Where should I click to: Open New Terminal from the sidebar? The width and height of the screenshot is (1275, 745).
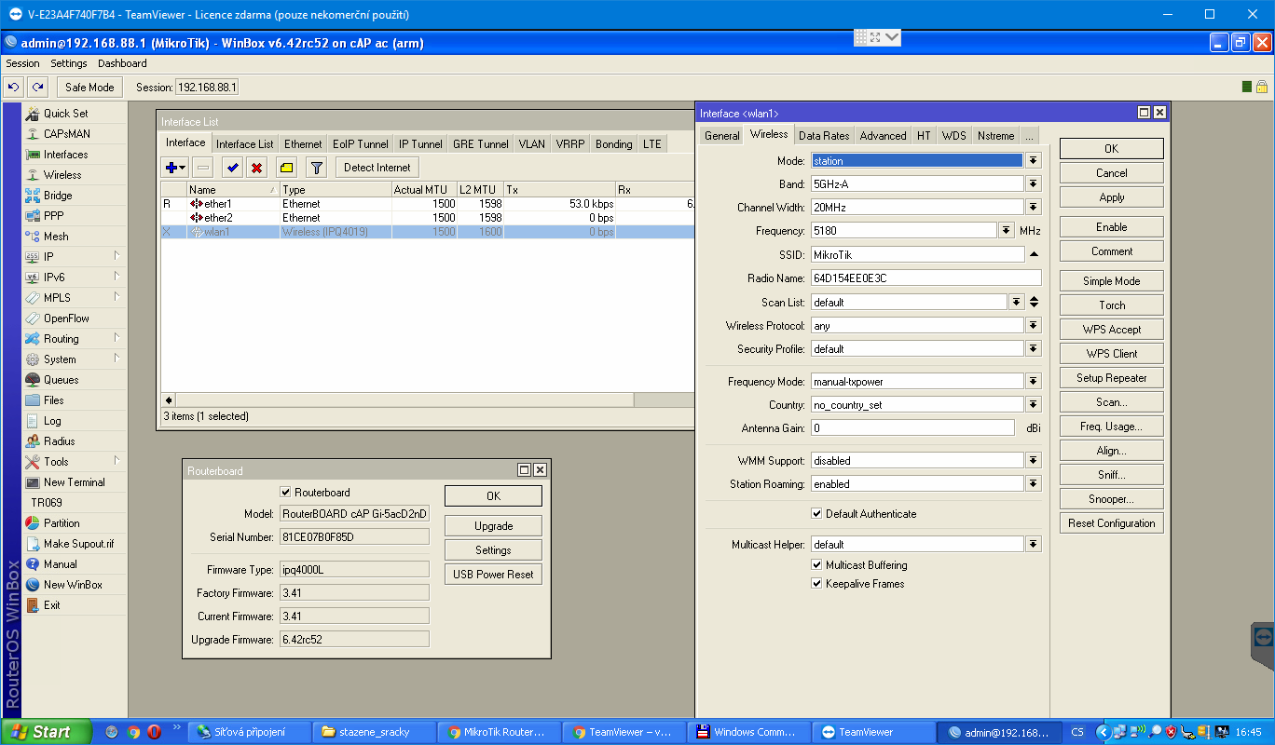pos(75,482)
